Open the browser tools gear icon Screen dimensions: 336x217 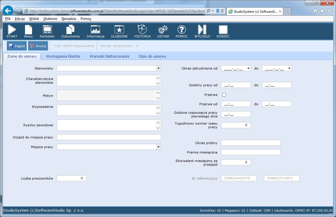[329, 11]
